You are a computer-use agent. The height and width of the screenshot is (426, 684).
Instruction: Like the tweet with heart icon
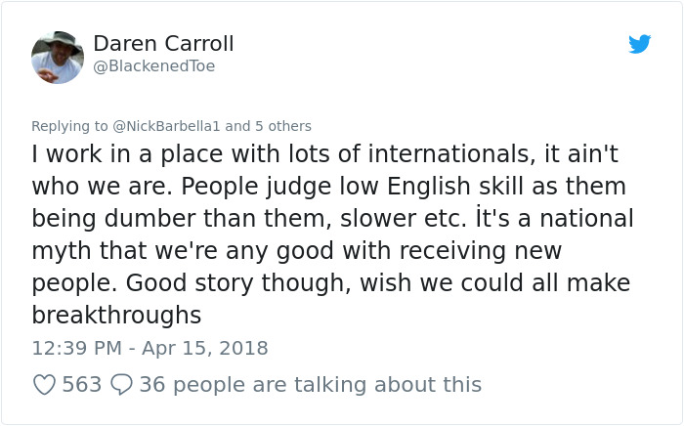coord(44,385)
